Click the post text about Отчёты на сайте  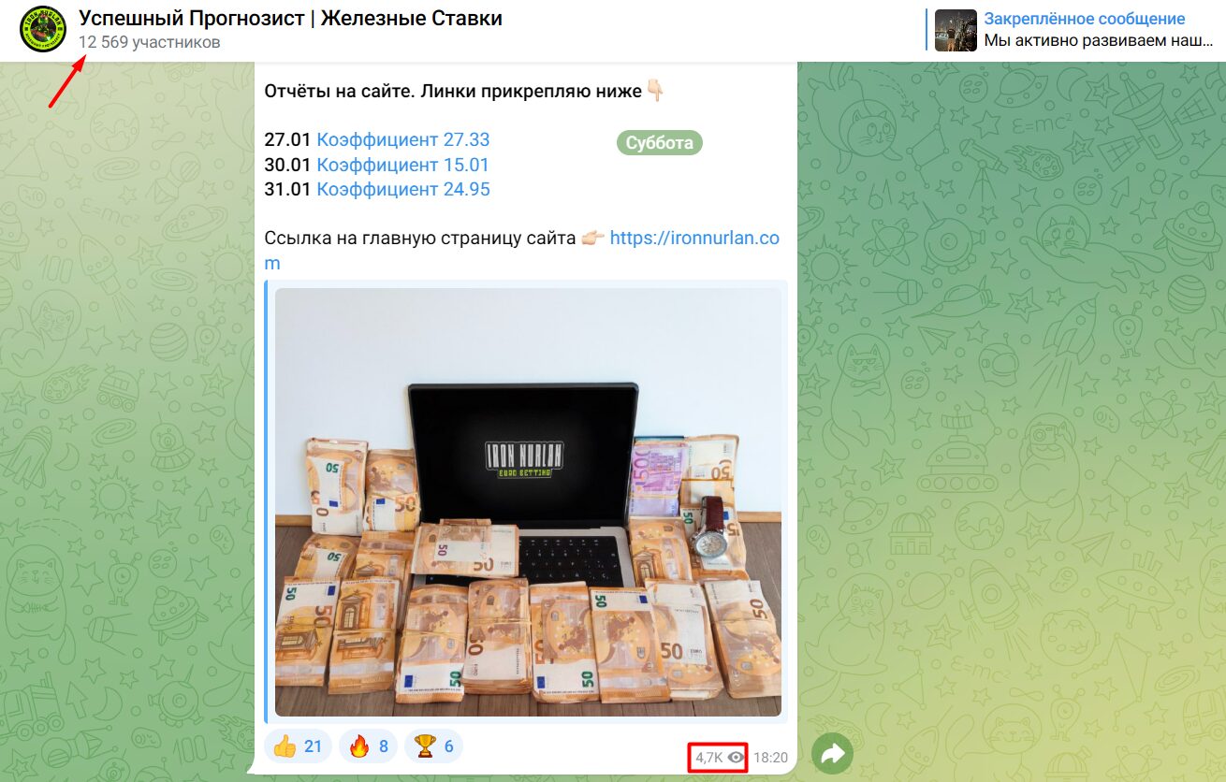coord(465,91)
